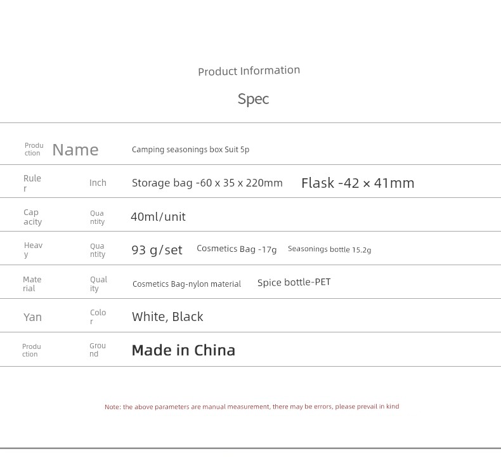The width and height of the screenshot is (501, 472).
Task: Click the "Capacity" row label
Action: 32,217
